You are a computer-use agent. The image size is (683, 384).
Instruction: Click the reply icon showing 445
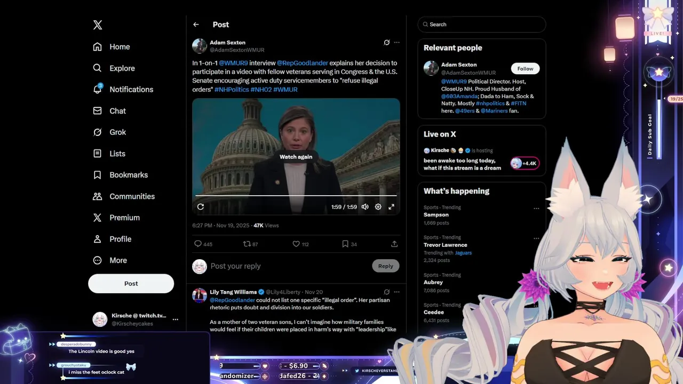(x=203, y=244)
